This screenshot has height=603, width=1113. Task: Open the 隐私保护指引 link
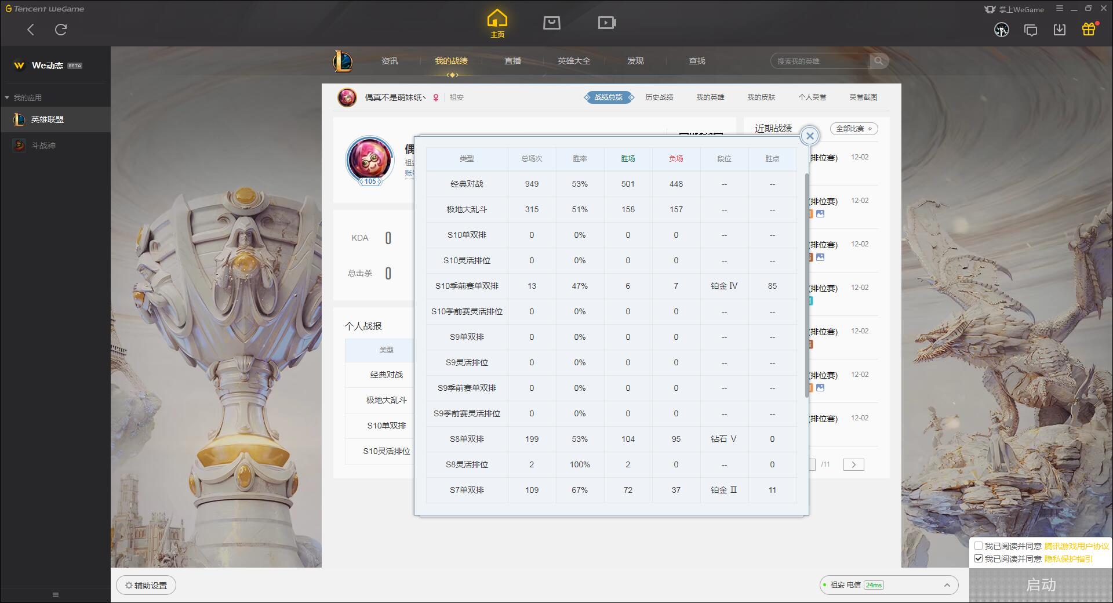click(x=1068, y=559)
